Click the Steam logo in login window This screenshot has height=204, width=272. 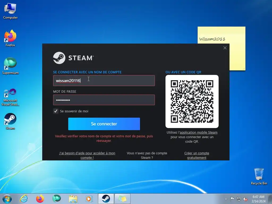pos(73,58)
